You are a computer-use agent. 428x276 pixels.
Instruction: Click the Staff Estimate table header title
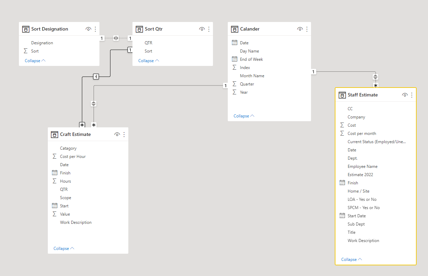pyautogui.click(x=363, y=95)
